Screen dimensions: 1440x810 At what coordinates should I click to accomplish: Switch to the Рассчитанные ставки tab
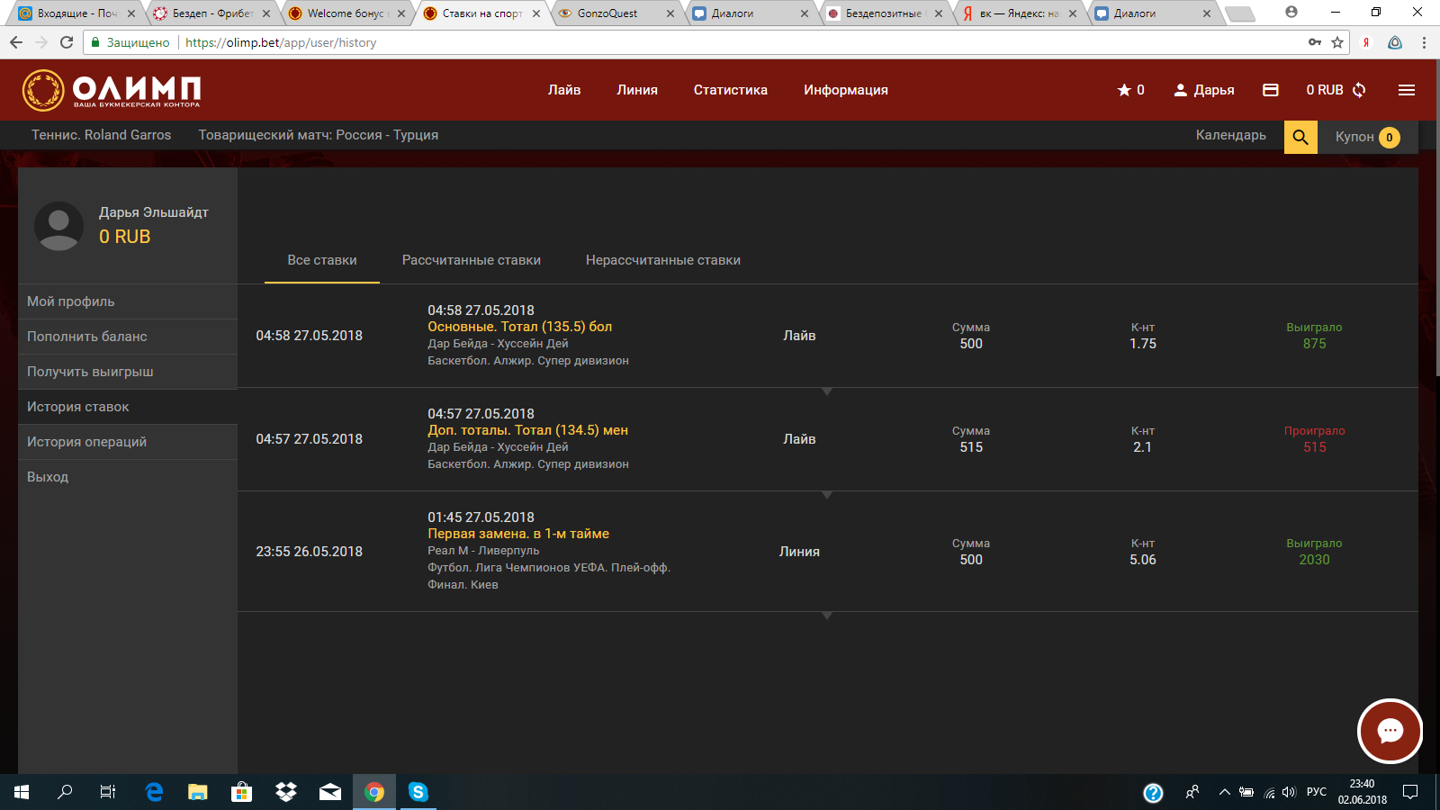[472, 260]
